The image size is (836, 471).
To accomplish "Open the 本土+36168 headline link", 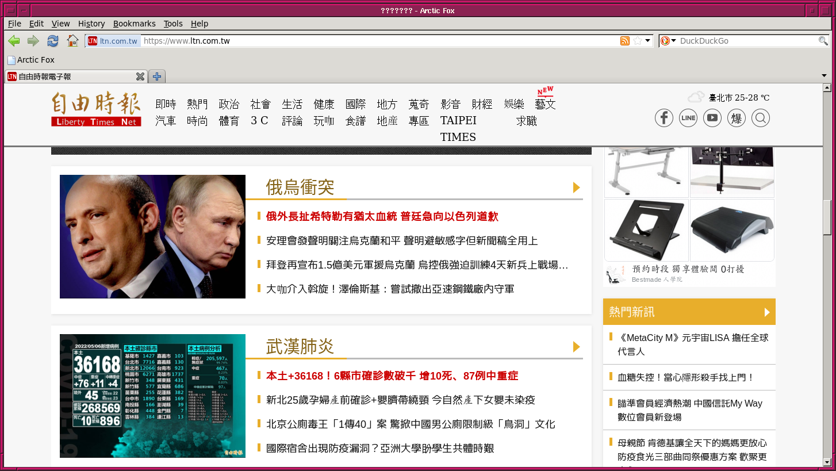I will click(392, 376).
